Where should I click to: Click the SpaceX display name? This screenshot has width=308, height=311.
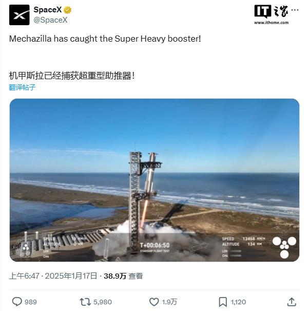(x=48, y=10)
